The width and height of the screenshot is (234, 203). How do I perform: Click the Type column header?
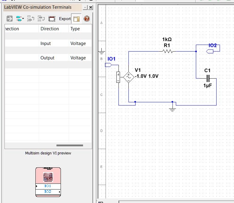tap(75, 29)
